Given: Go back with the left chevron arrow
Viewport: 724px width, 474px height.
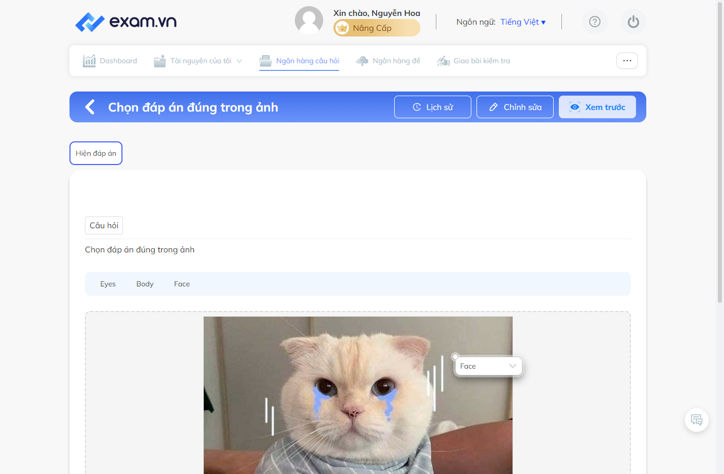Looking at the screenshot, I should pyautogui.click(x=90, y=107).
